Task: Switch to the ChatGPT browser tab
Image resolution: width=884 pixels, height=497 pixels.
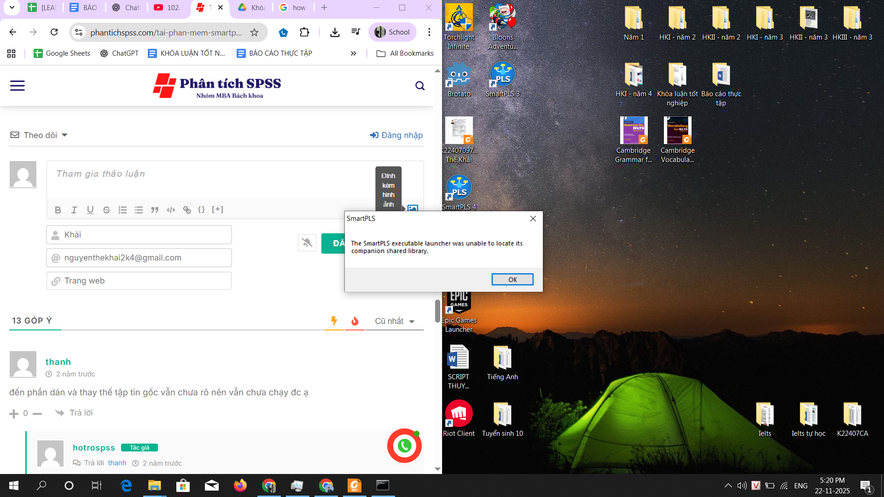Action: (126, 7)
